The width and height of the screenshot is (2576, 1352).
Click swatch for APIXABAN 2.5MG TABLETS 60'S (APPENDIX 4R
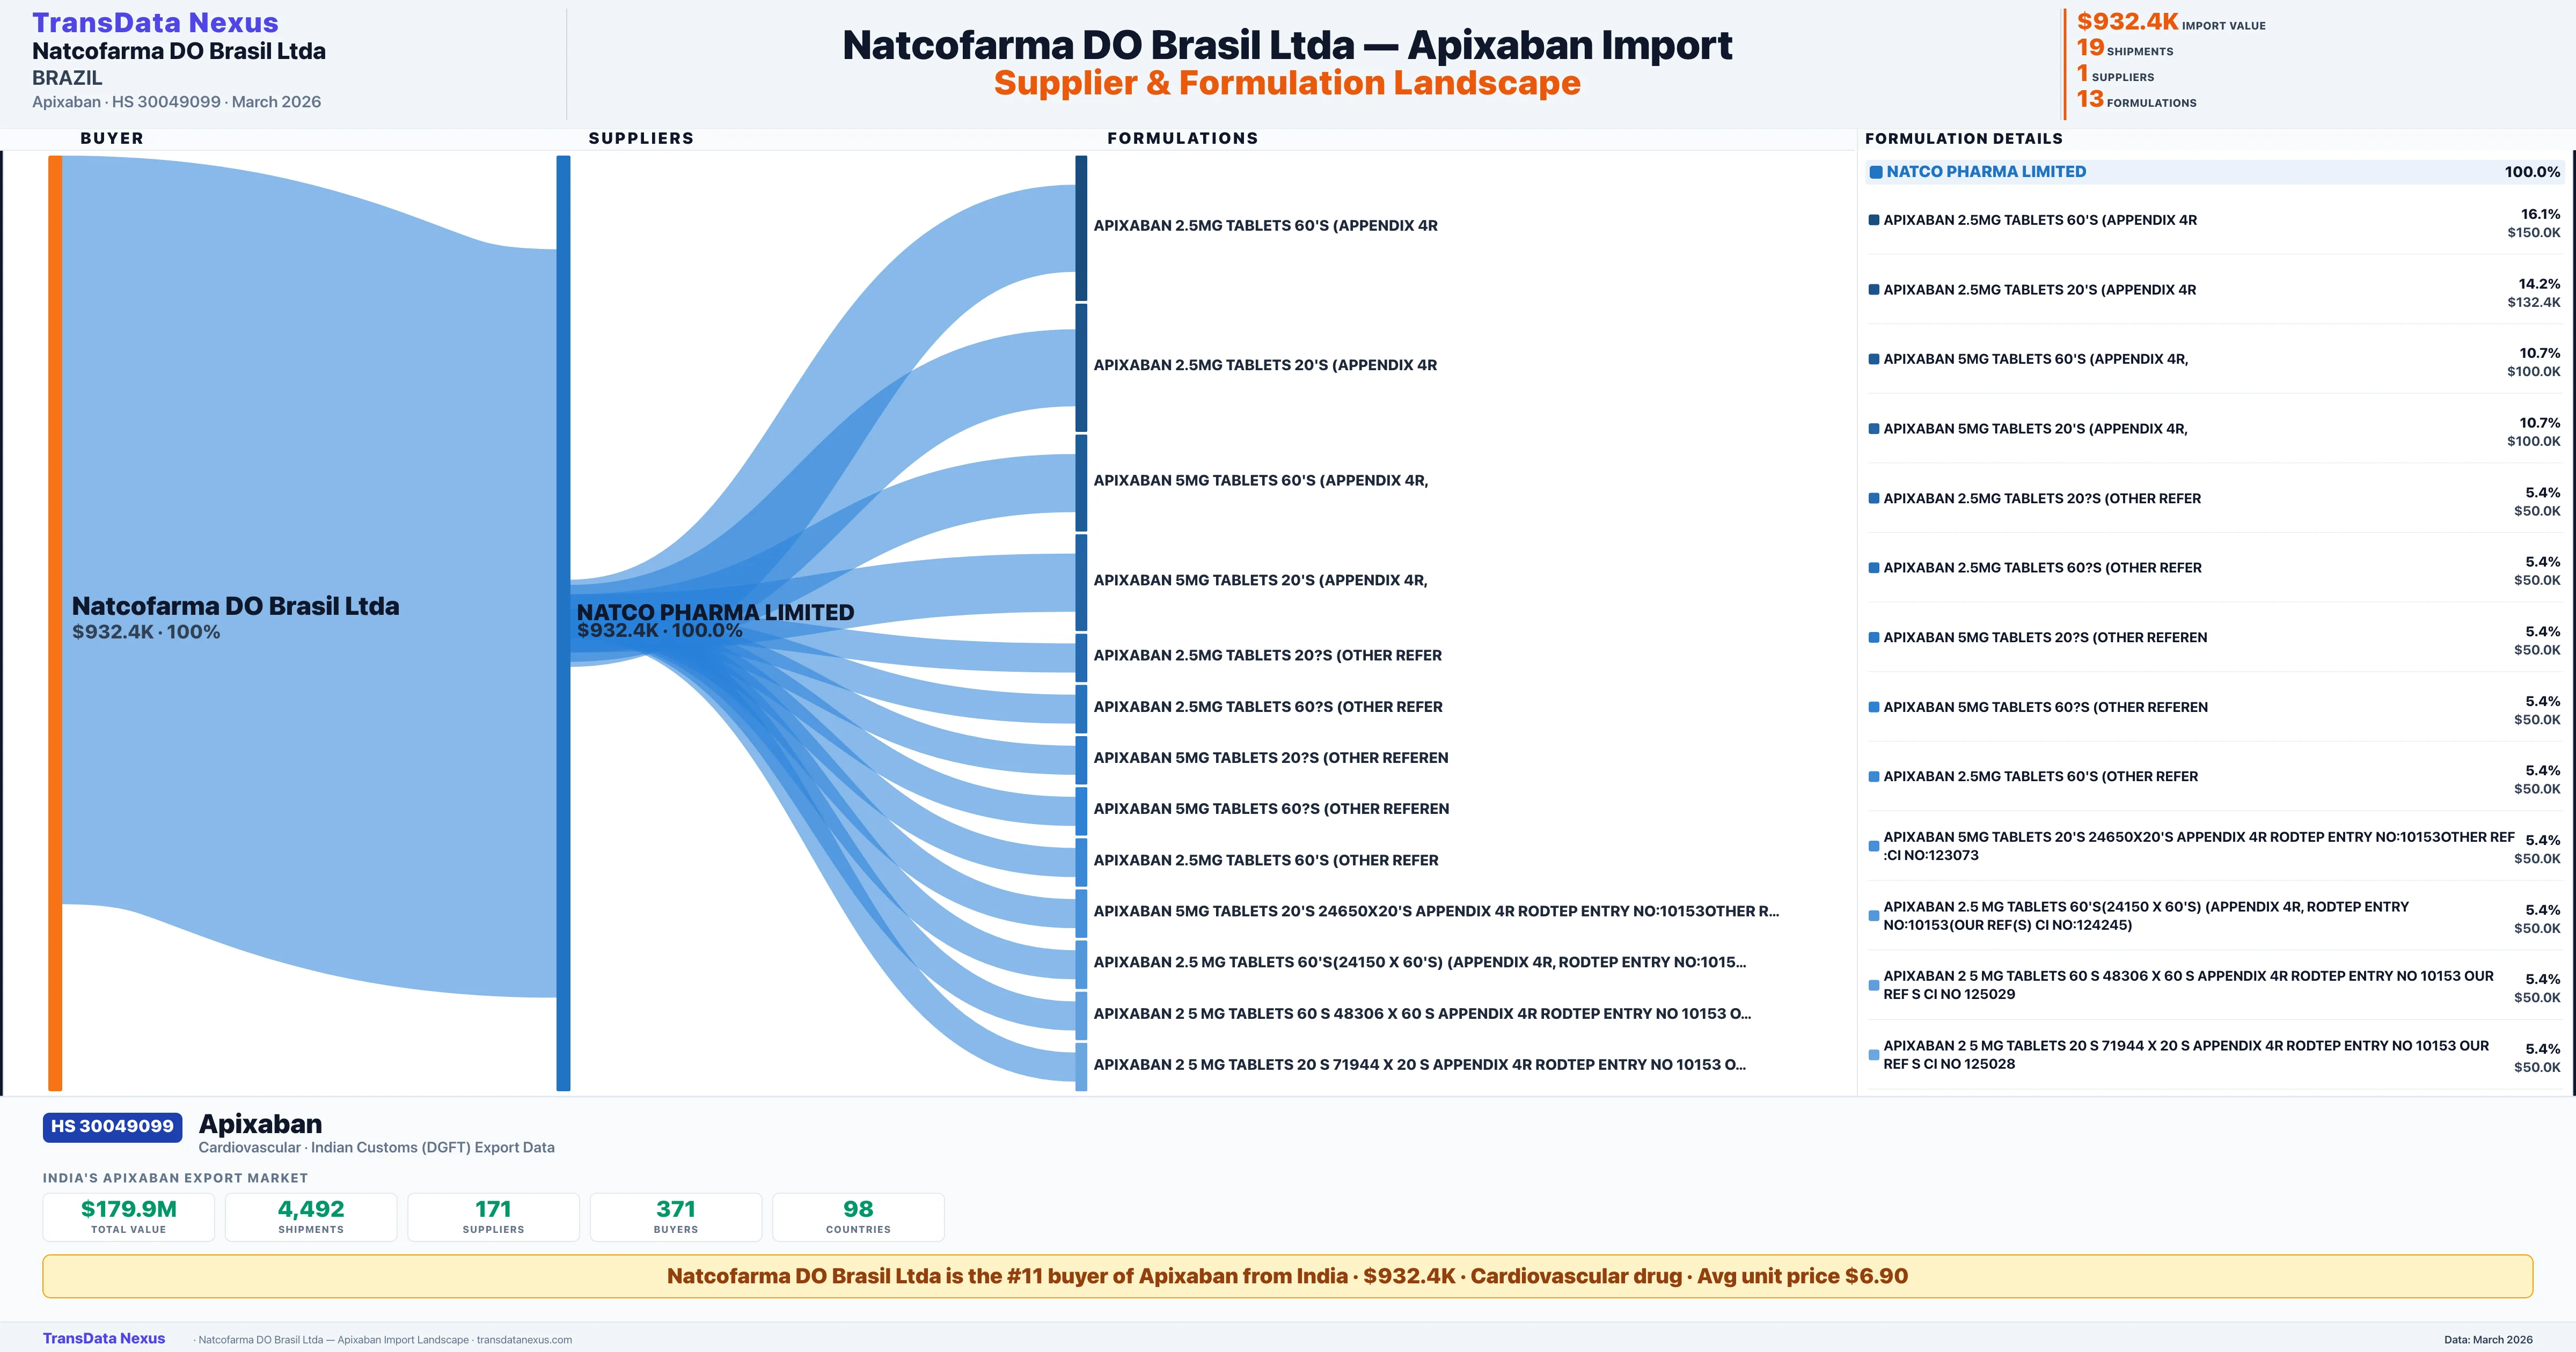pyautogui.click(x=1874, y=220)
